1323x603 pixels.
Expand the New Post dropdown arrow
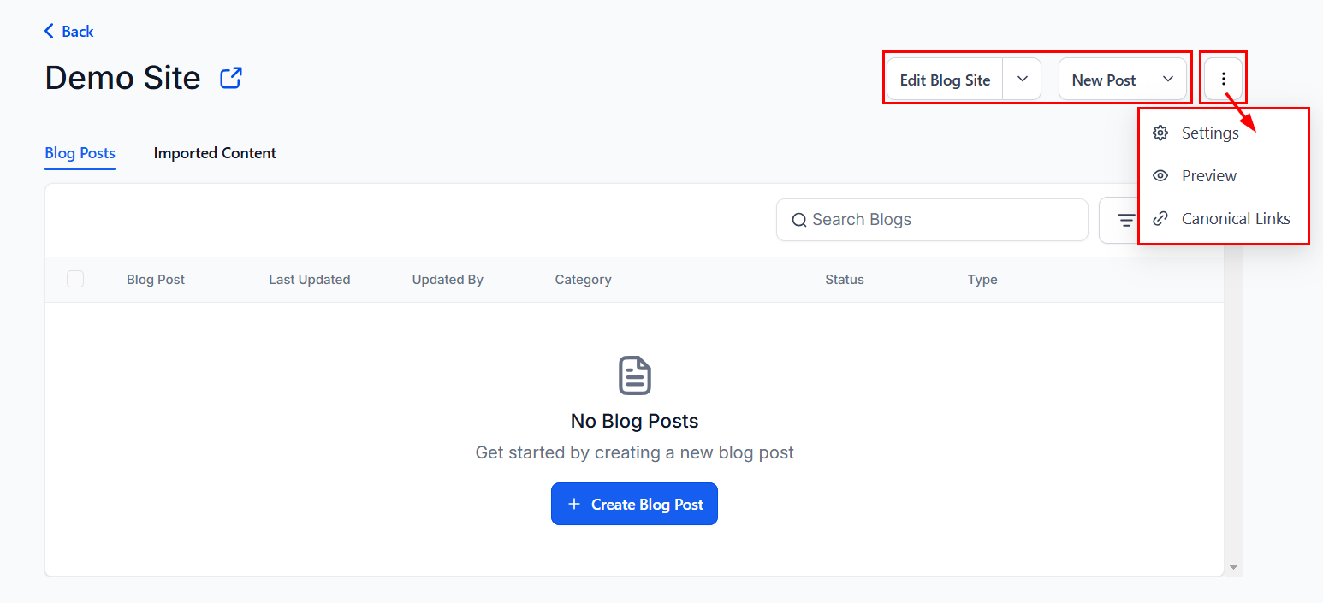tap(1168, 79)
